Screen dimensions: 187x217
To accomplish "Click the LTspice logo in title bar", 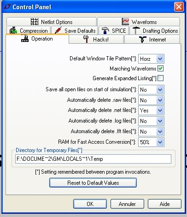I will (7, 7).
